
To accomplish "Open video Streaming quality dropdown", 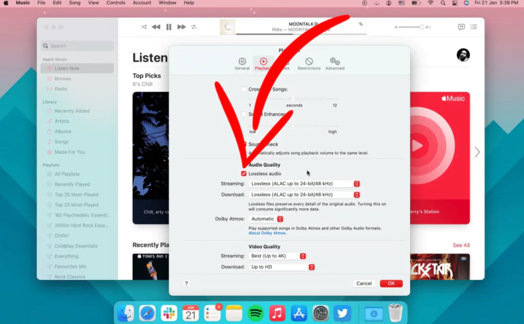I will click(277, 256).
